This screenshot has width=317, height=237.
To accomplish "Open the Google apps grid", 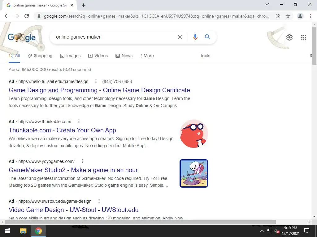I will pos(303,37).
